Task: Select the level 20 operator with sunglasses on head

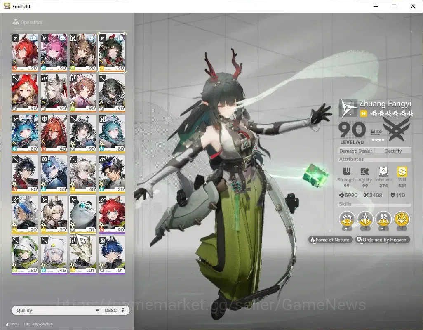Action: [112, 174]
